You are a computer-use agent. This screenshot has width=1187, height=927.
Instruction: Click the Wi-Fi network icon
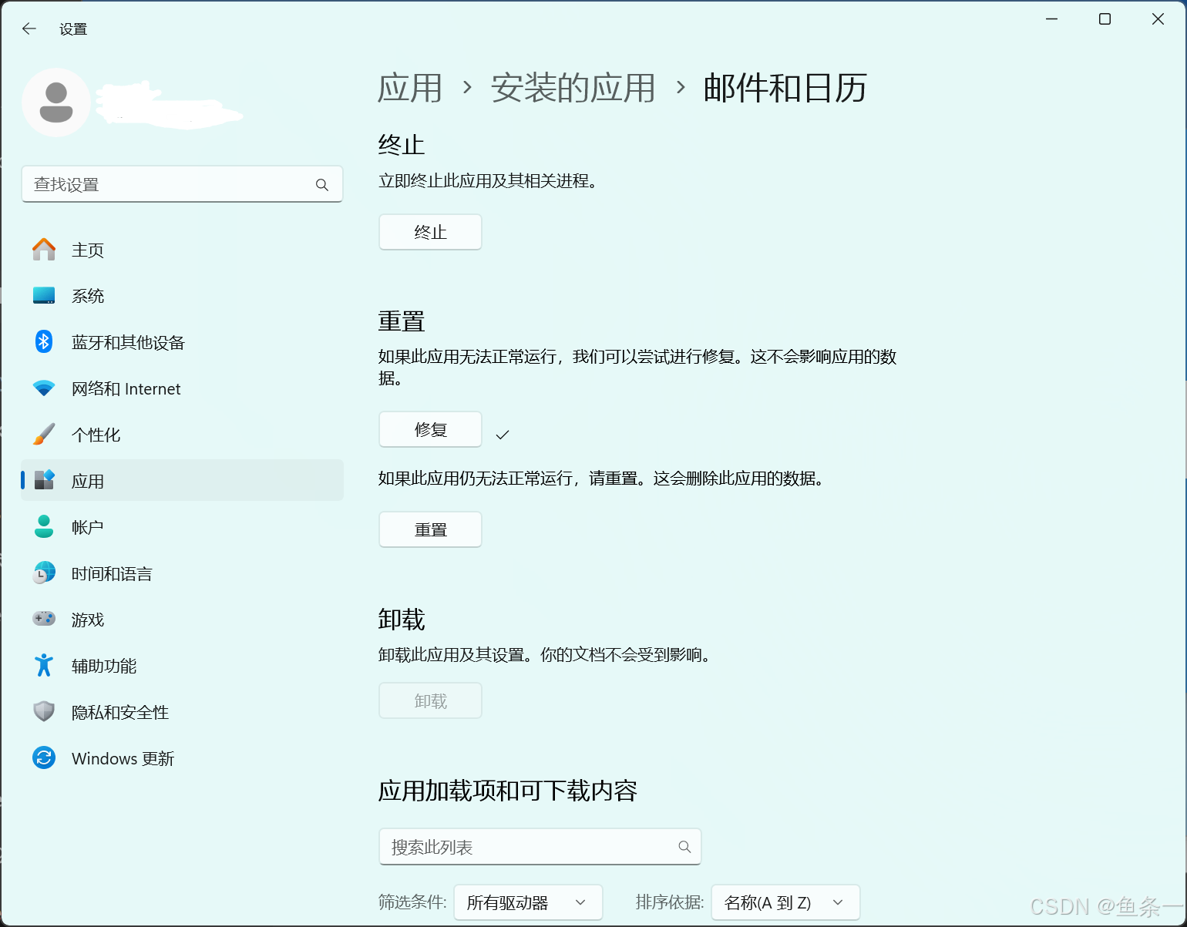[44, 388]
